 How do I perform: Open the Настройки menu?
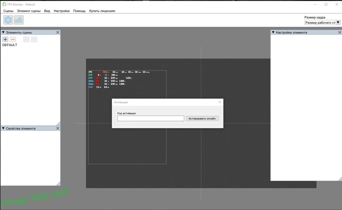[62, 11]
